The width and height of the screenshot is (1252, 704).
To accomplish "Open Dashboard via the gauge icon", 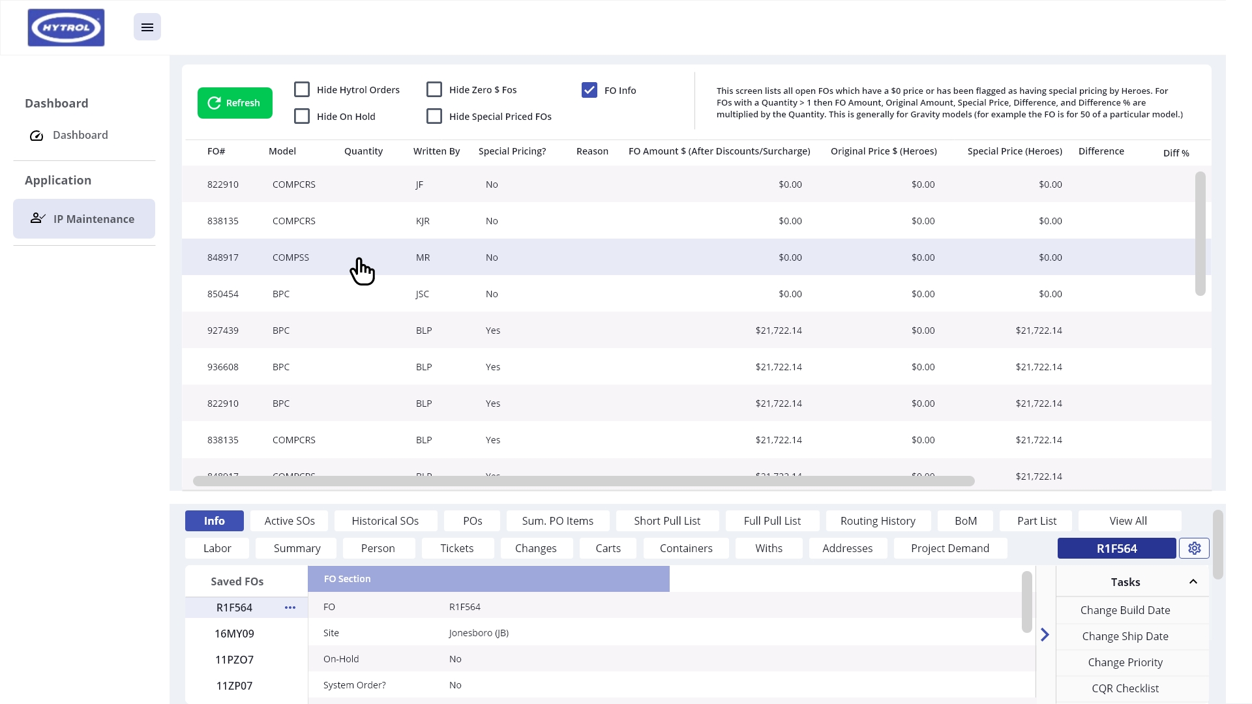I will (37, 136).
